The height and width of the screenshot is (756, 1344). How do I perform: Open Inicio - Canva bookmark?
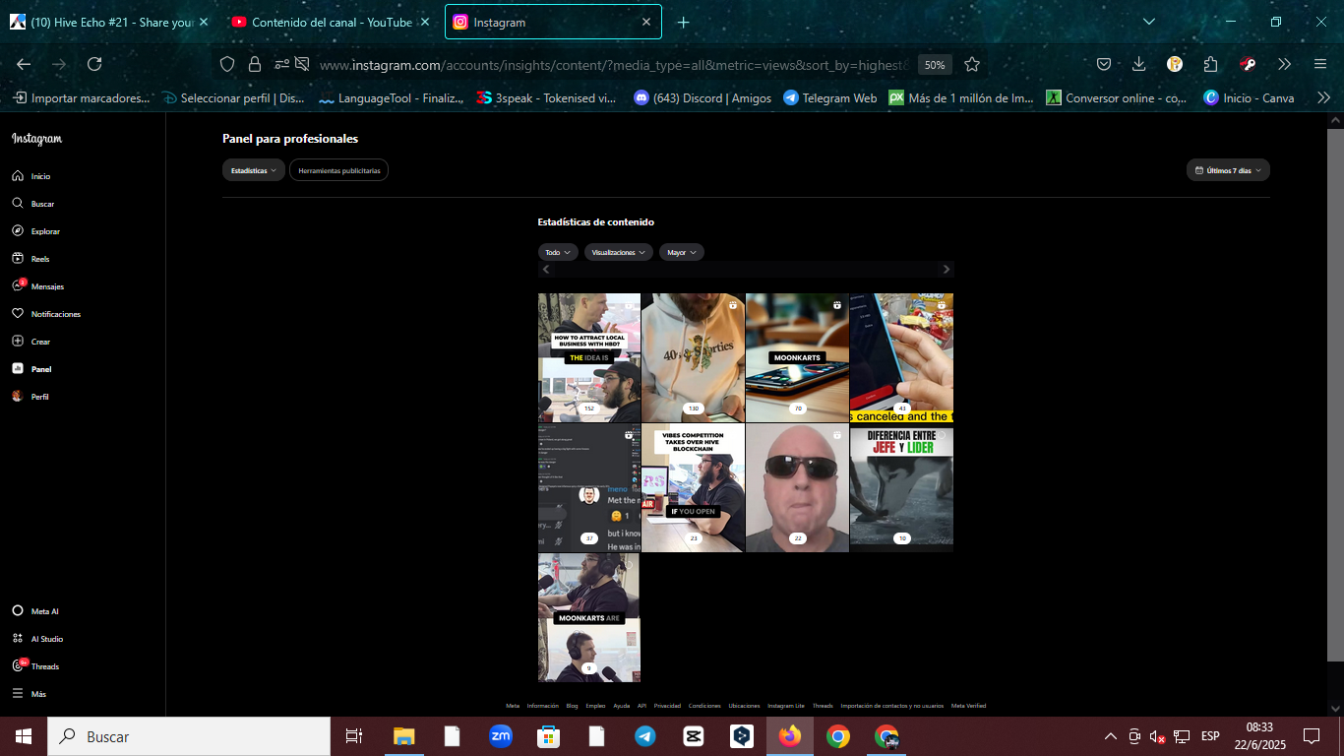click(1249, 97)
